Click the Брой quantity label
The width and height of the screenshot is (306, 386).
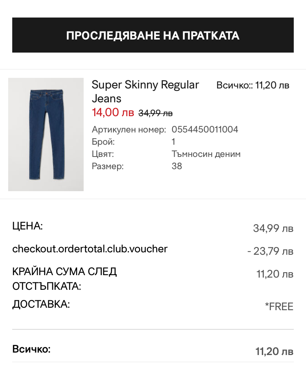coord(103,142)
